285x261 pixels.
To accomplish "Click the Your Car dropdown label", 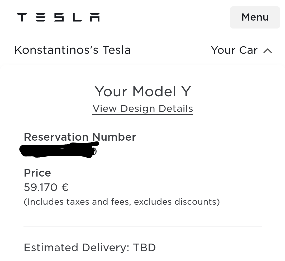I will coord(234,50).
